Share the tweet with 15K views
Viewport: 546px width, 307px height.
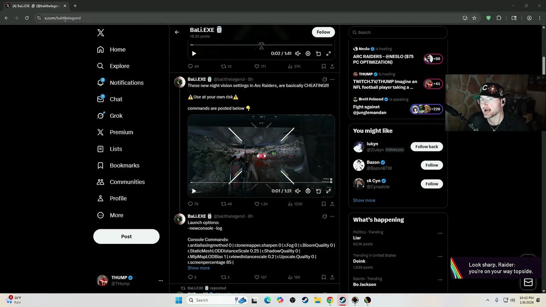[332, 277]
